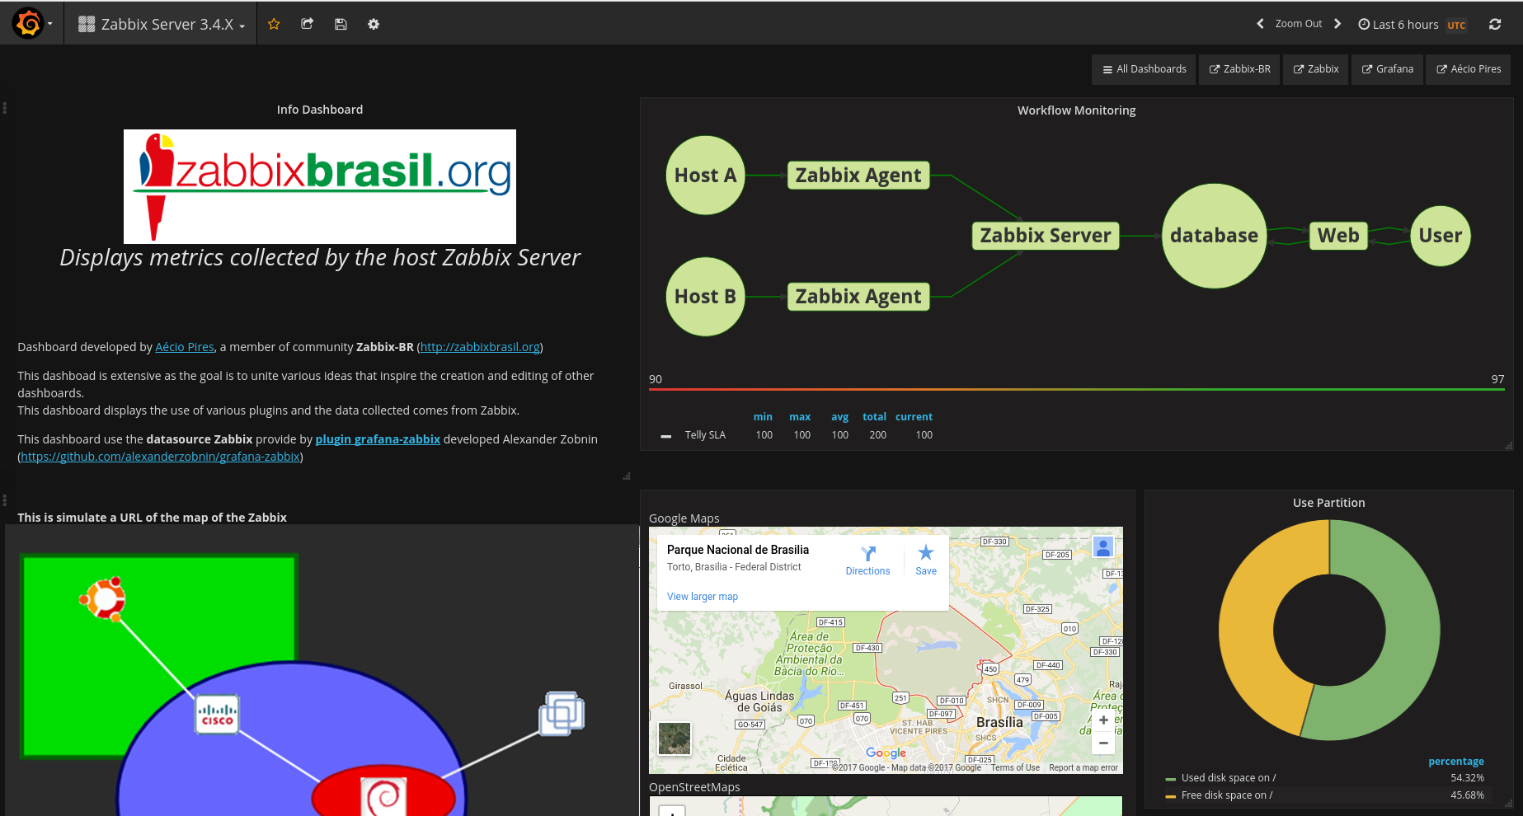Click the Ubuntu host icon on map
Viewport: 1523px width, 816px height.
pyautogui.click(x=102, y=598)
